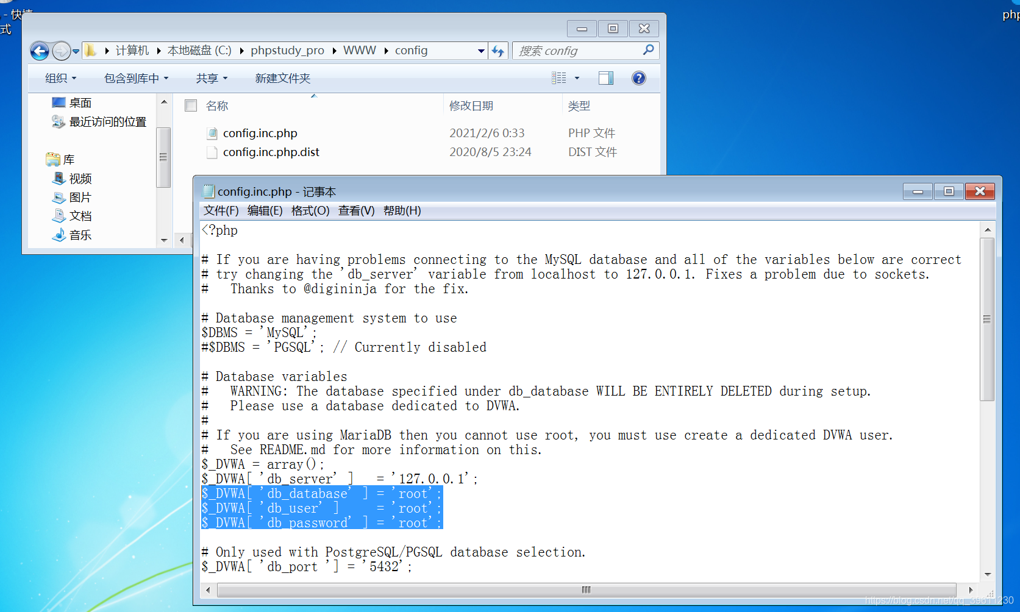Open recent locations dropdown next to forward arrow

pos(76,51)
